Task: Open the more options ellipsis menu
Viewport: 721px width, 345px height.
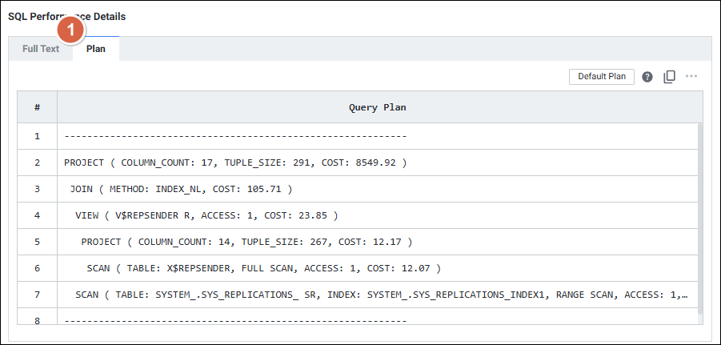Action: (x=691, y=77)
